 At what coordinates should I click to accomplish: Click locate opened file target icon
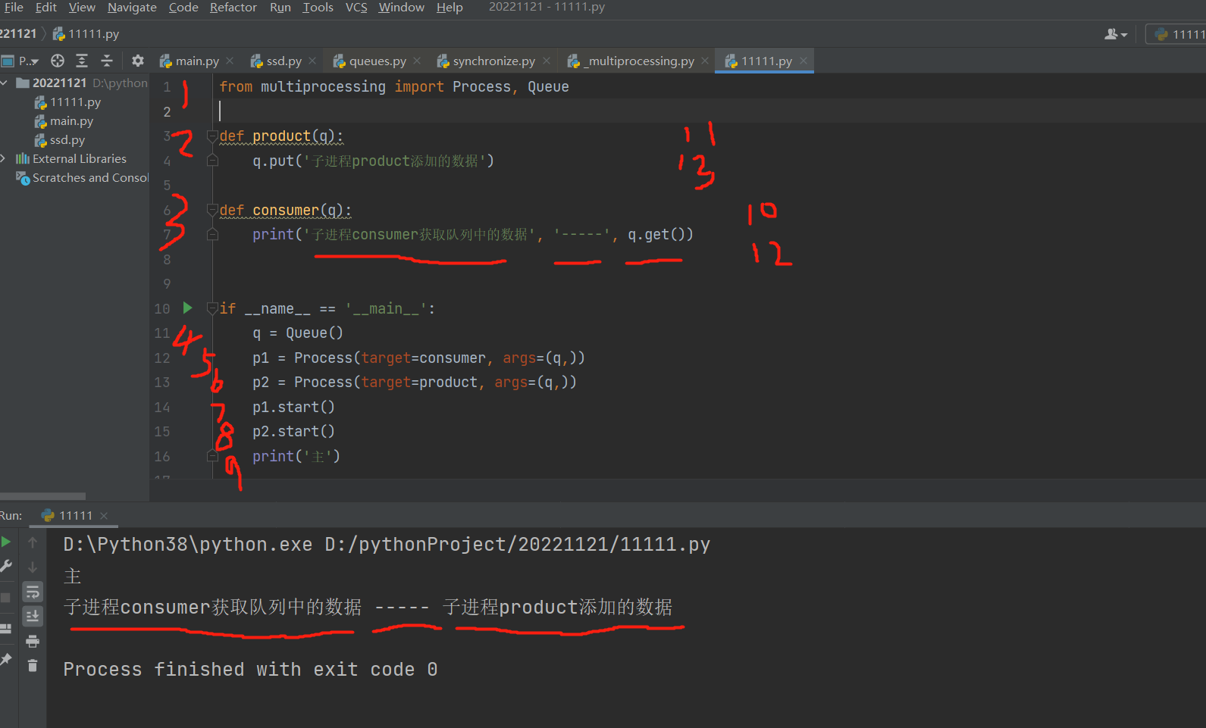pos(58,61)
